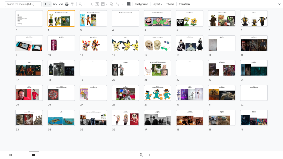
Task: Click the chevron to hide the menus
Action: (x=279, y=4)
